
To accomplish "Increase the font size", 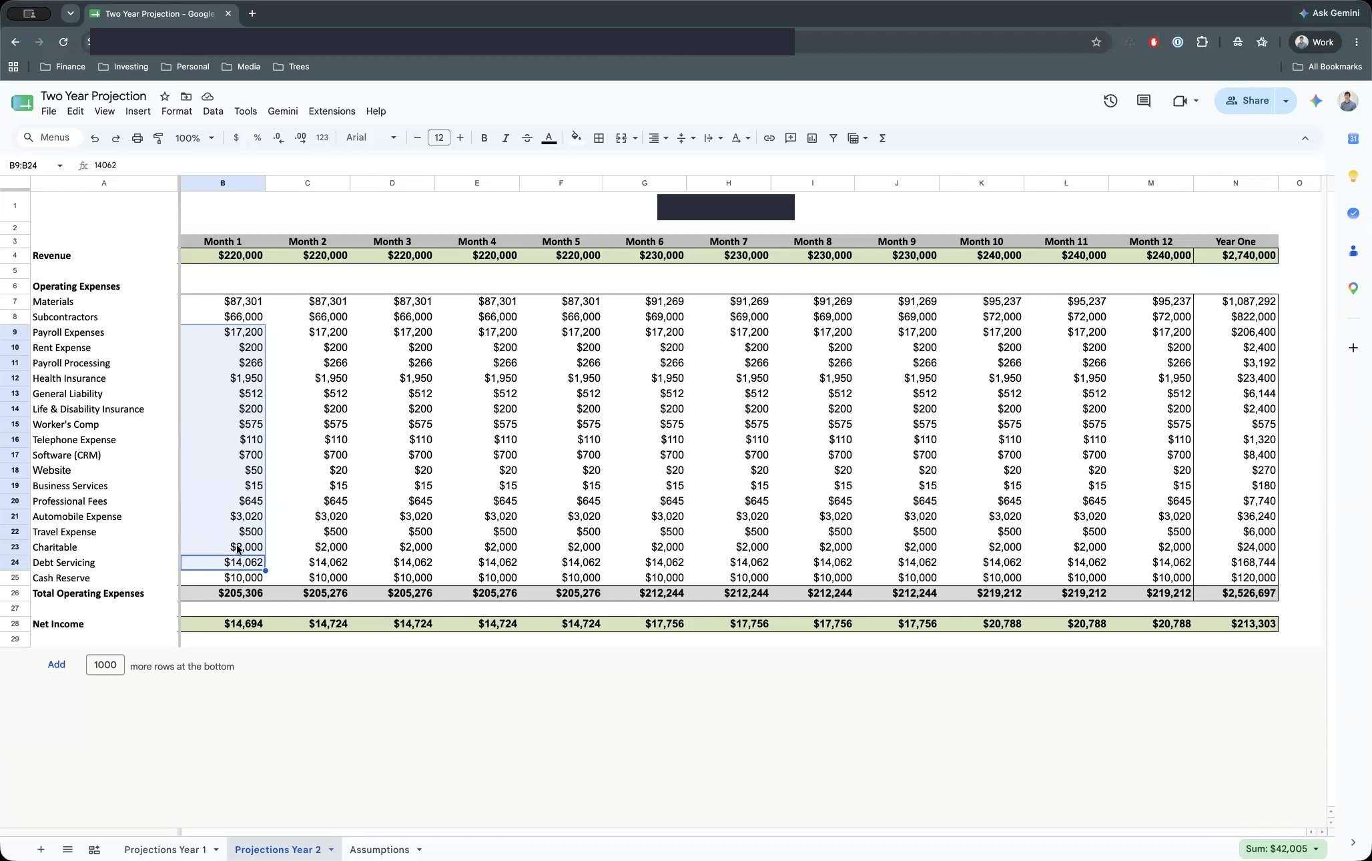I will point(460,138).
